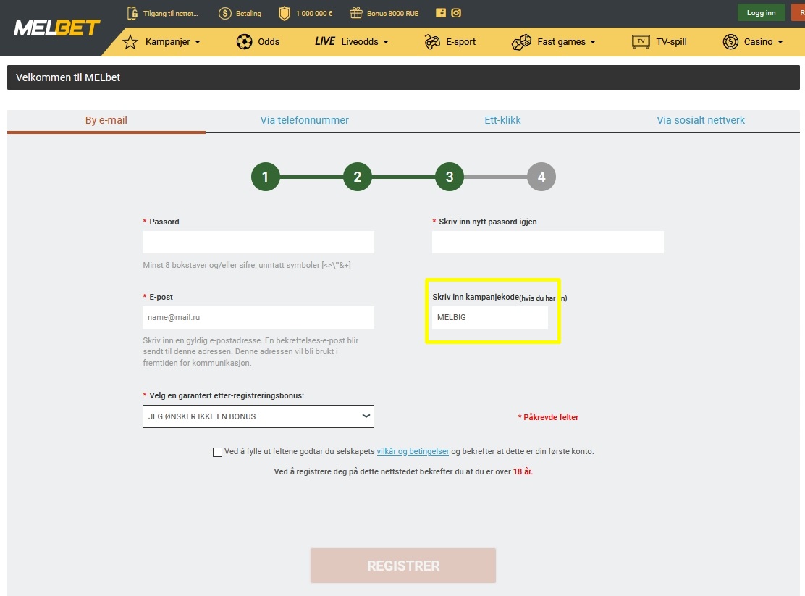Focus the repeat password input field
Image resolution: width=805 pixels, height=596 pixels.
pos(548,242)
